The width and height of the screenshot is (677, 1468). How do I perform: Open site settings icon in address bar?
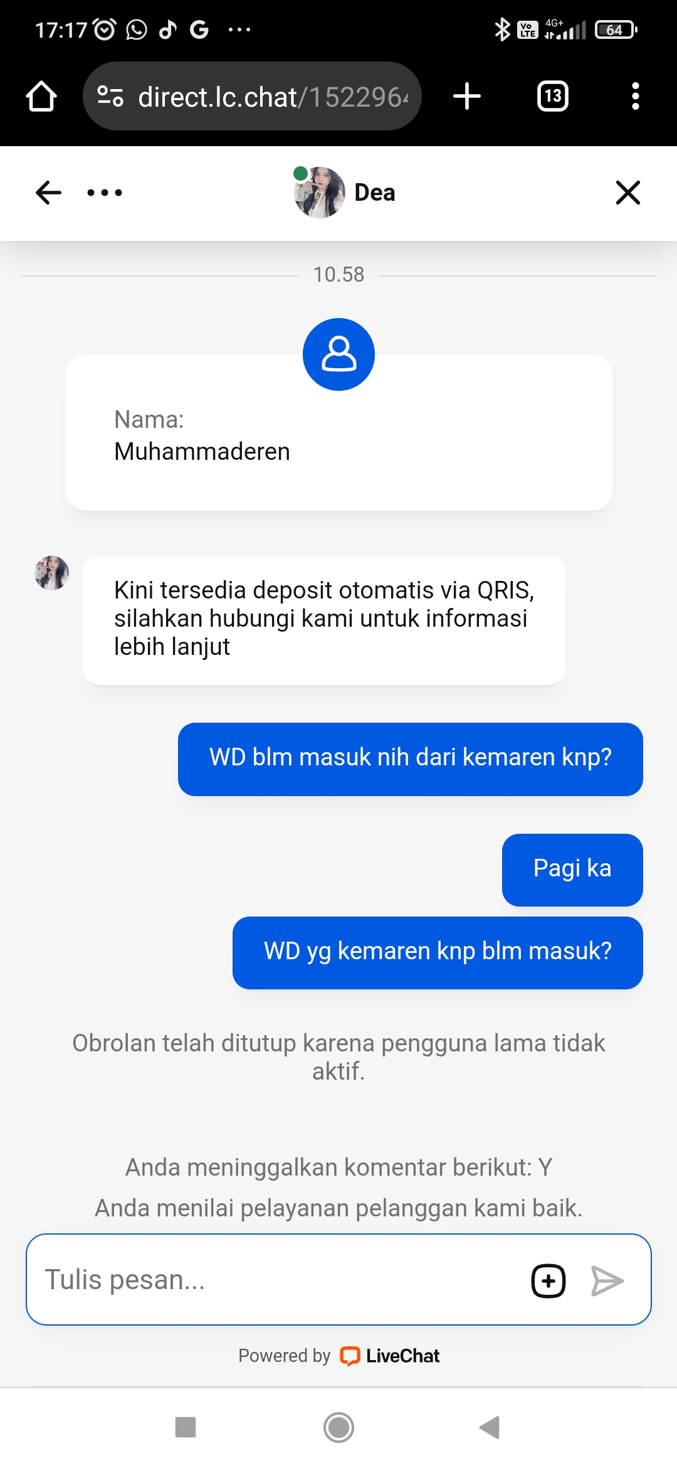click(x=110, y=96)
